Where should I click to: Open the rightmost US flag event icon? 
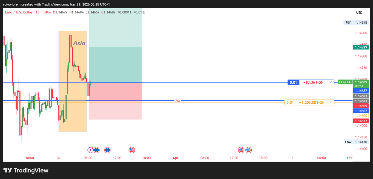tap(249, 150)
